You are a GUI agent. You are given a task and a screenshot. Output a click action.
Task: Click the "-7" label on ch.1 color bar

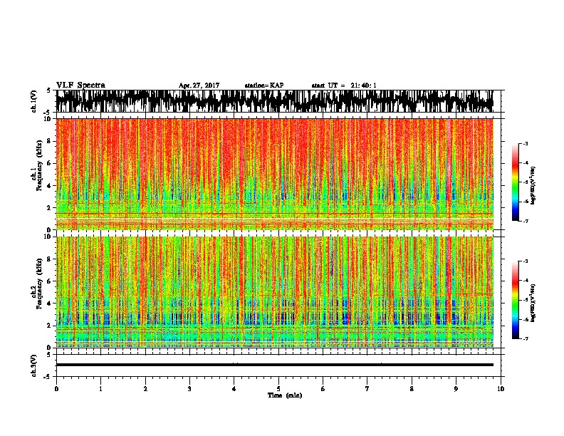(526, 221)
